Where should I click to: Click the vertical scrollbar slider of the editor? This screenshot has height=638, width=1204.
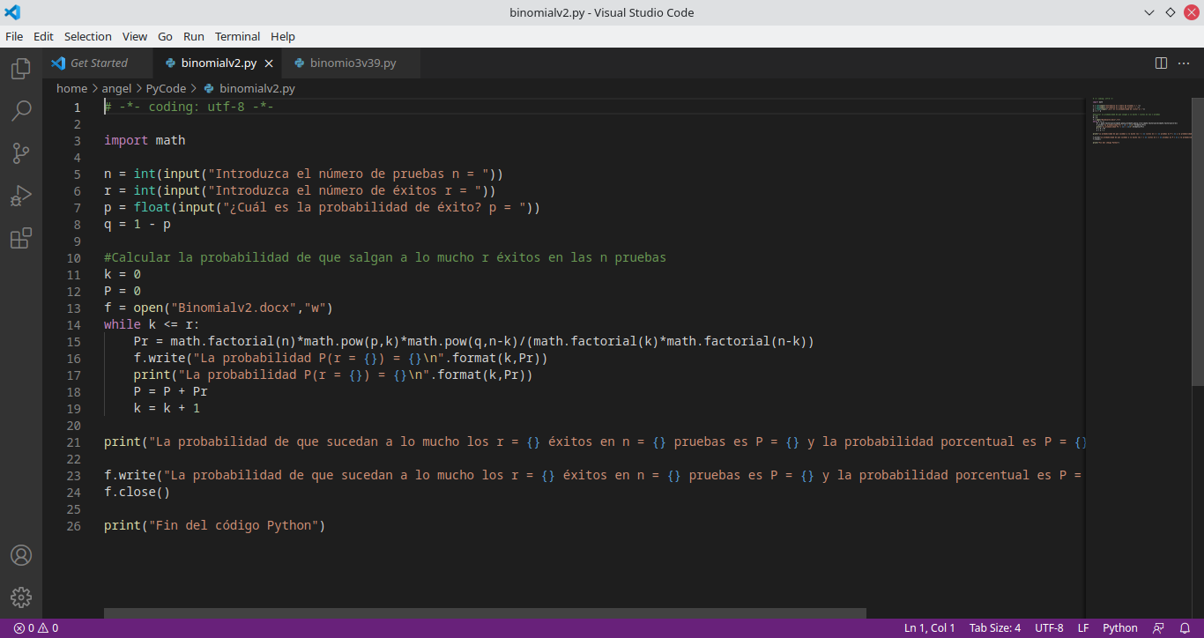pos(1198,242)
